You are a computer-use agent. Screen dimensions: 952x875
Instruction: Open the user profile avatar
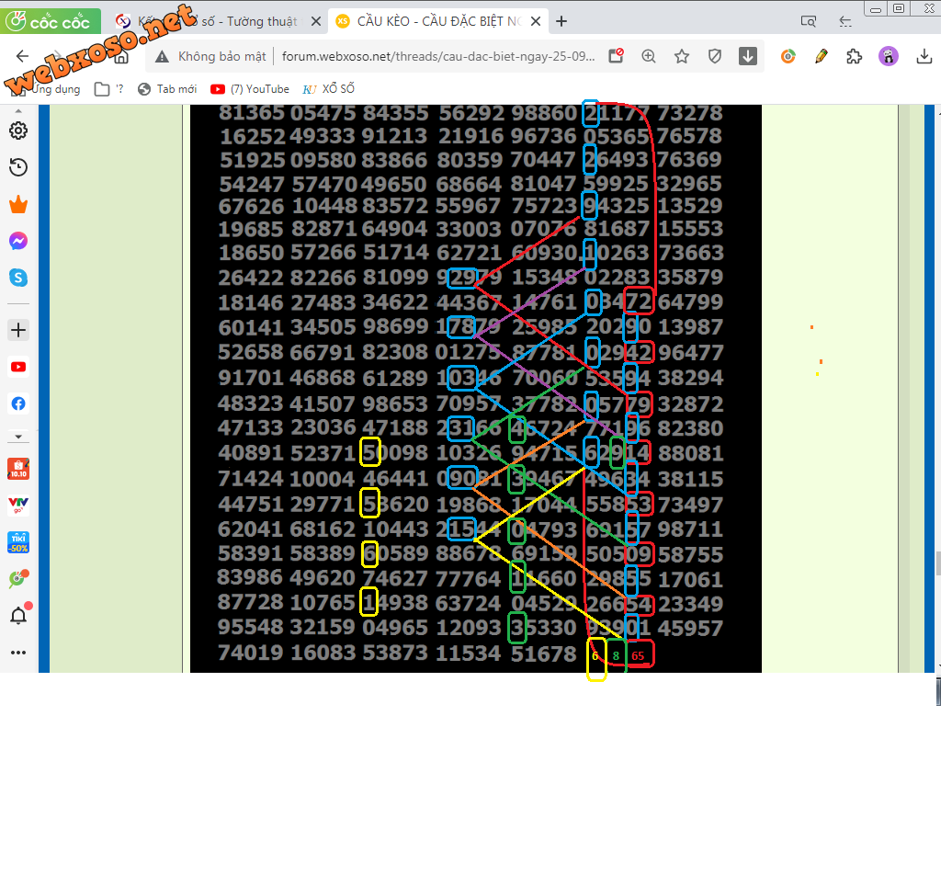click(889, 56)
